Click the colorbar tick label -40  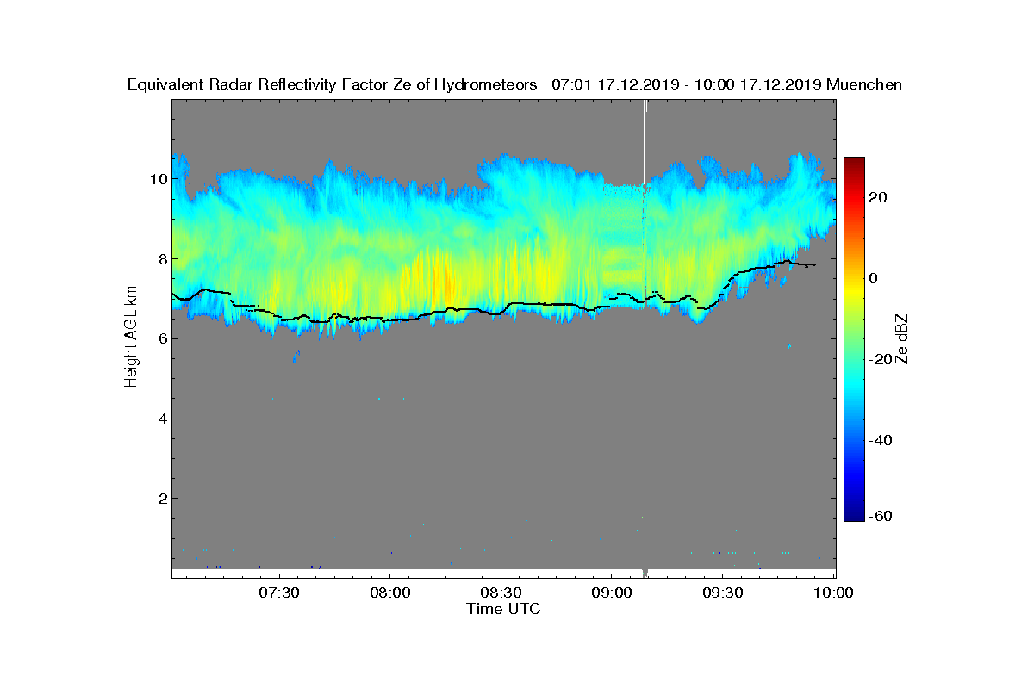coord(881,440)
